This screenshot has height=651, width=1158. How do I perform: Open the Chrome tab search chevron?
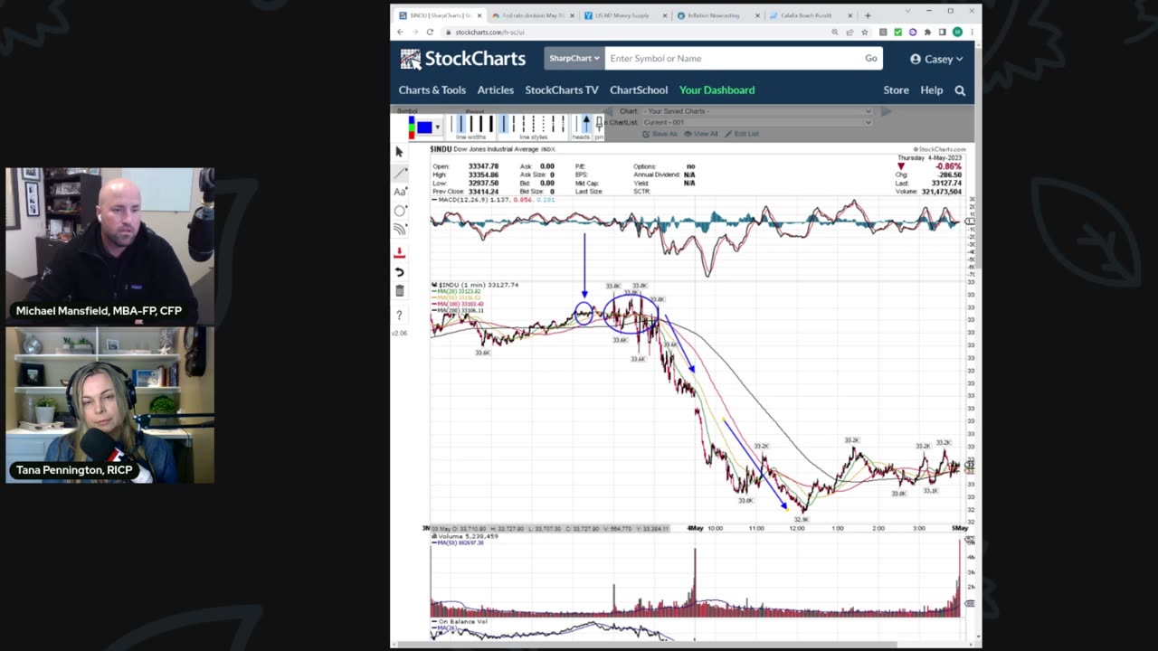coord(908,12)
